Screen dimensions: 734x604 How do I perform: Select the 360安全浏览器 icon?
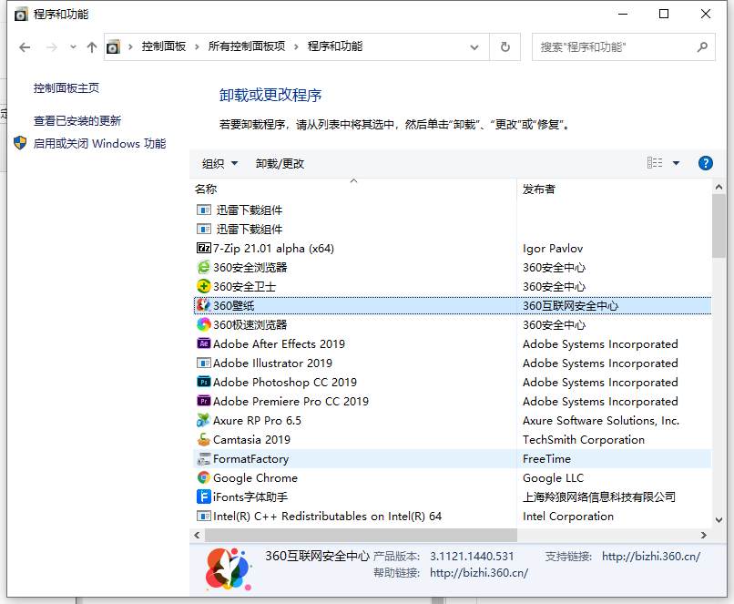pyautogui.click(x=203, y=267)
